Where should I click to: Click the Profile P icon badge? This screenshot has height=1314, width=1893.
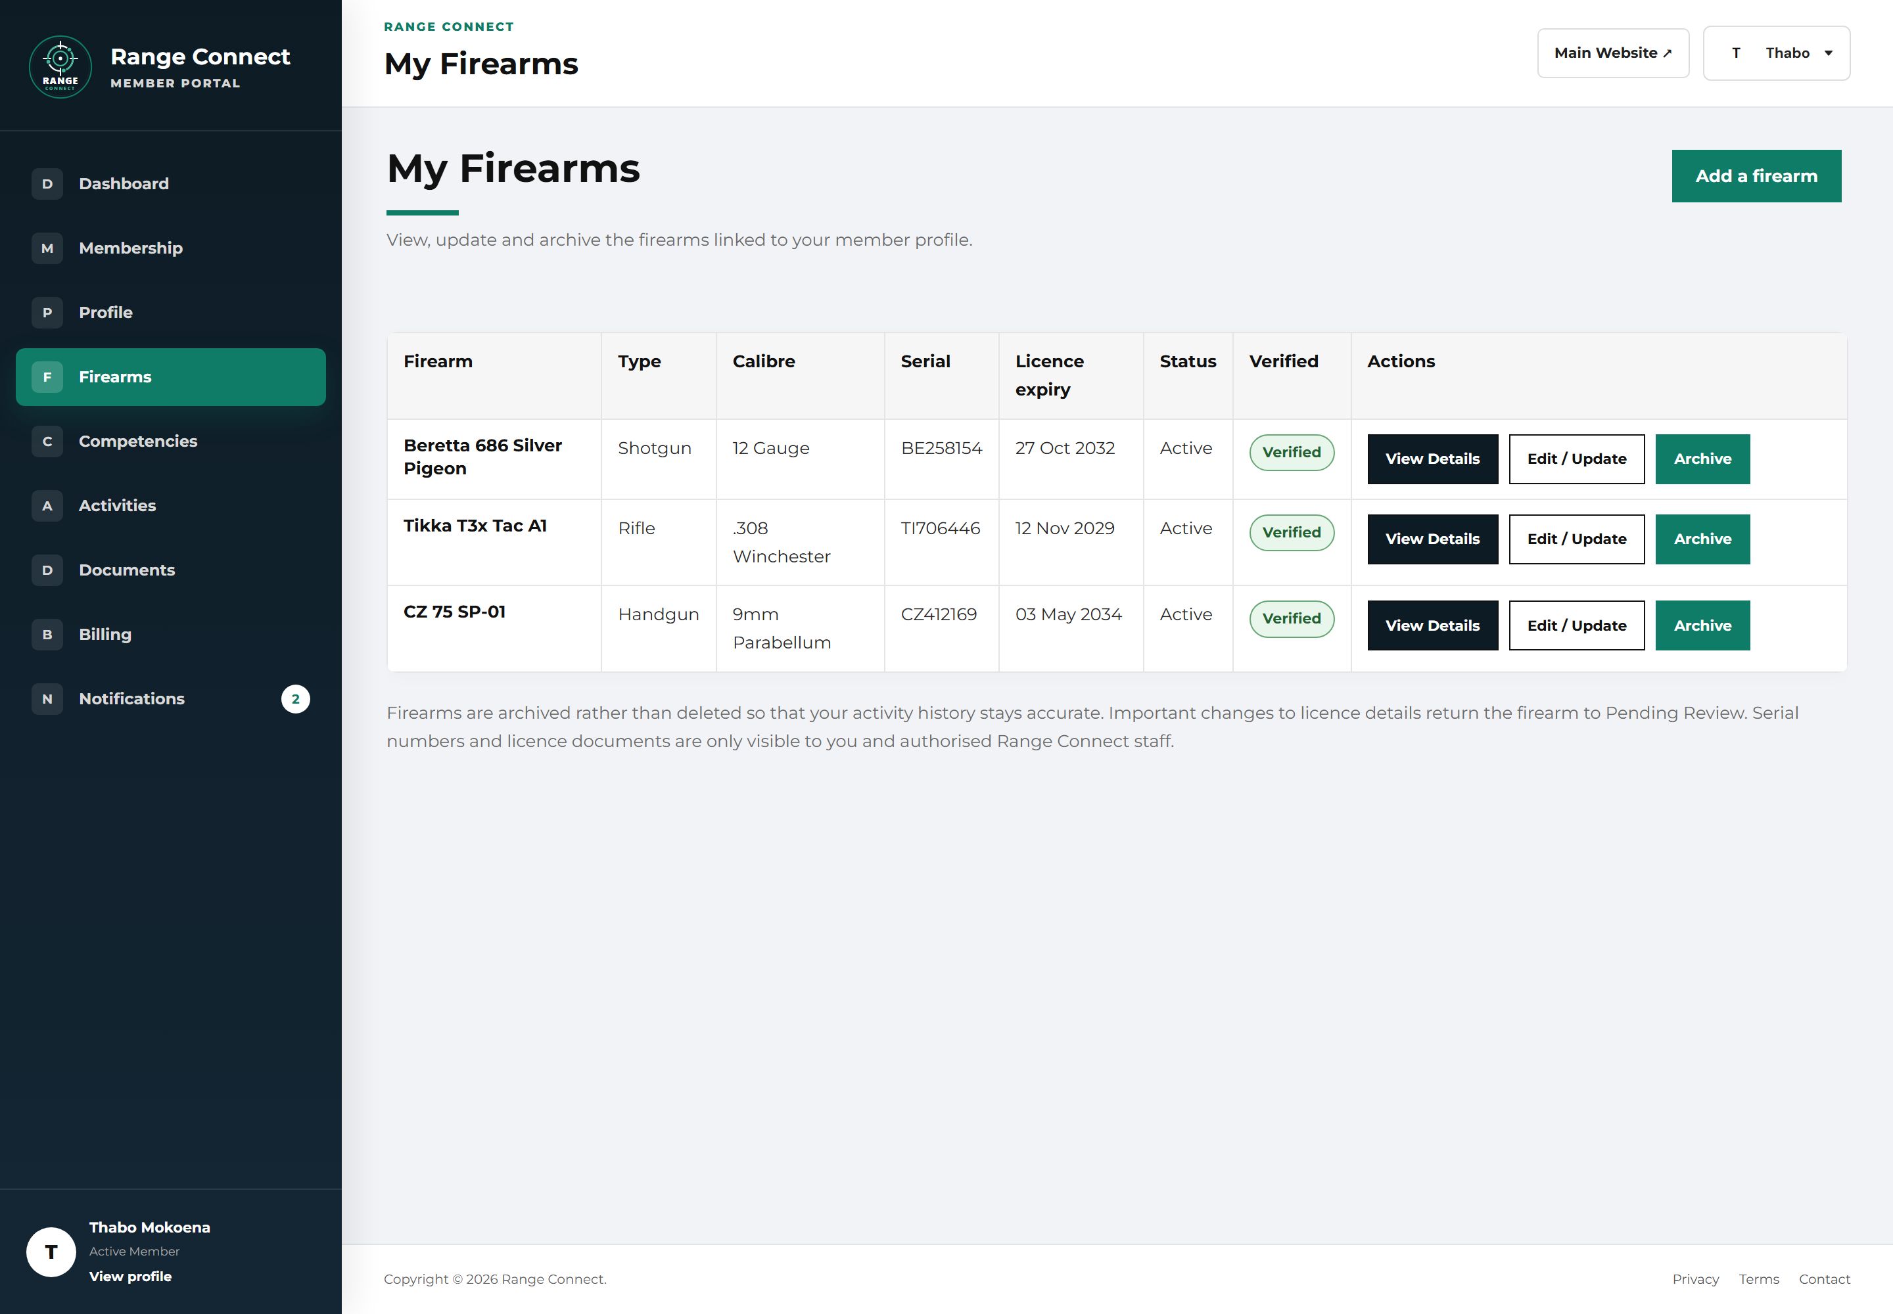pyautogui.click(x=47, y=313)
